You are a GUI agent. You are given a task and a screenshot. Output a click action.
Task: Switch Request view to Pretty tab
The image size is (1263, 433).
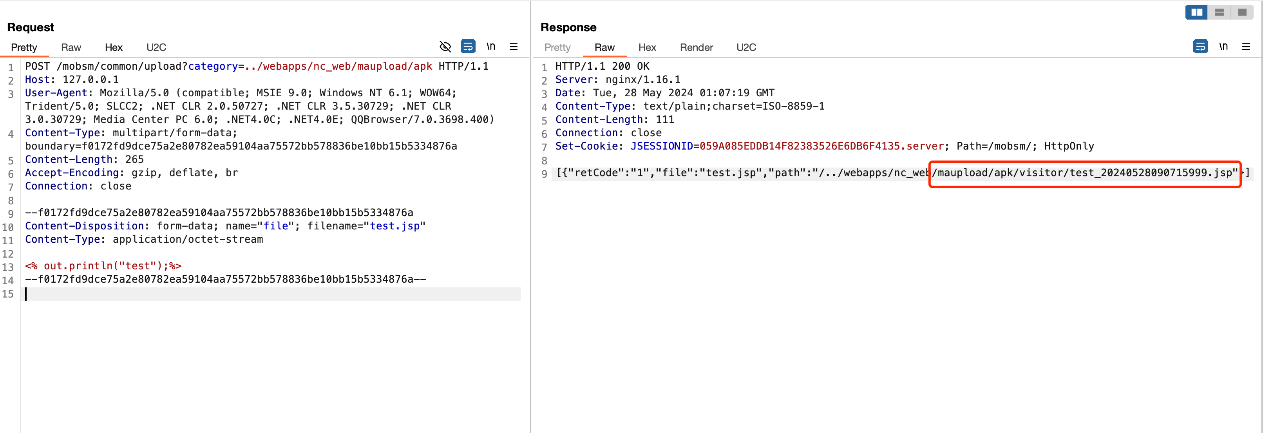24,47
